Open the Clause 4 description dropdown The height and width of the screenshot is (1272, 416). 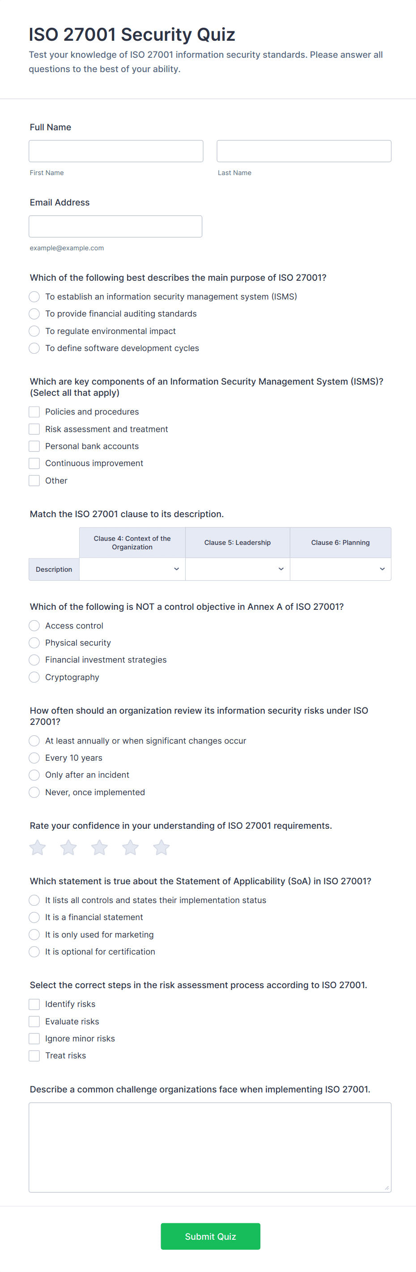(132, 569)
